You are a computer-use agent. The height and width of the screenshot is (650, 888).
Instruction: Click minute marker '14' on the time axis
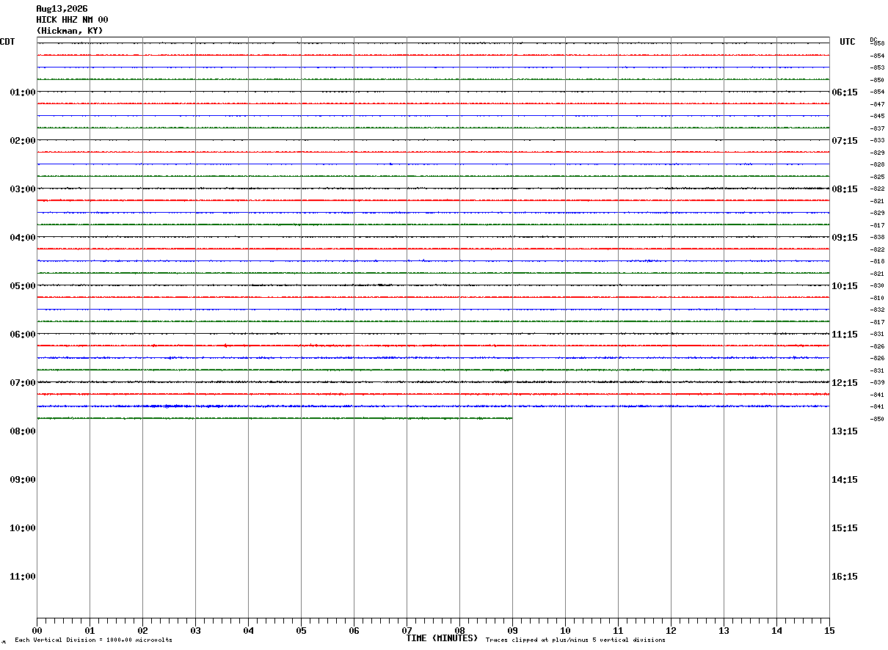pyautogui.click(x=776, y=631)
